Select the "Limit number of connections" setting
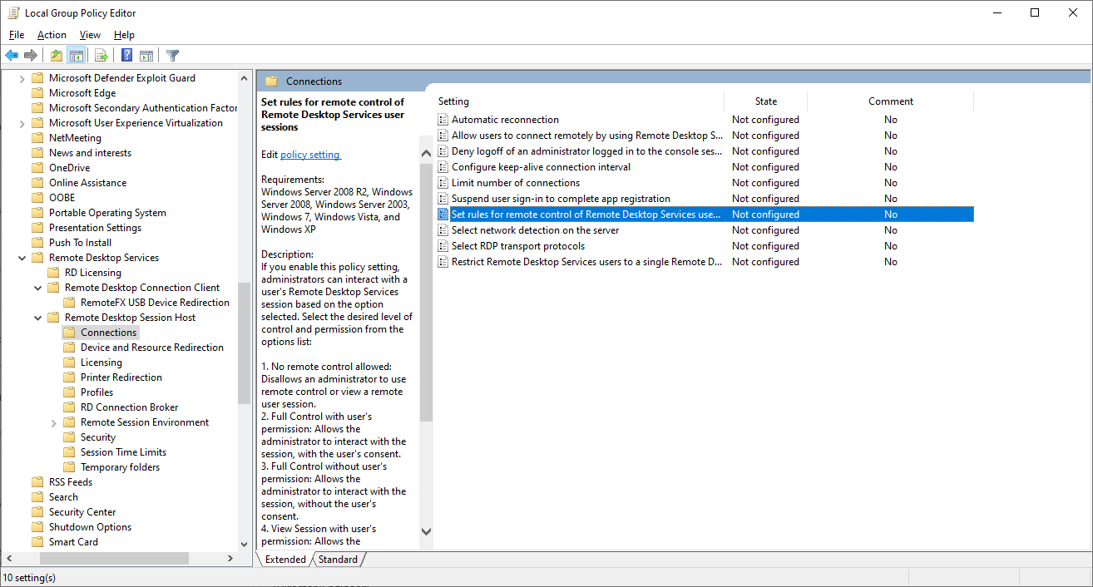This screenshot has height=587, width=1093. (x=515, y=183)
